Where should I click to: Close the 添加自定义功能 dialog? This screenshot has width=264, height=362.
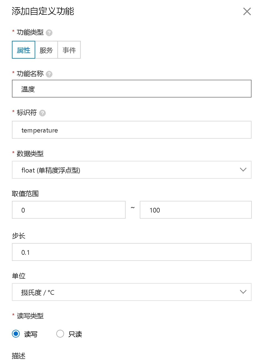pyautogui.click(x=247, y=11)
